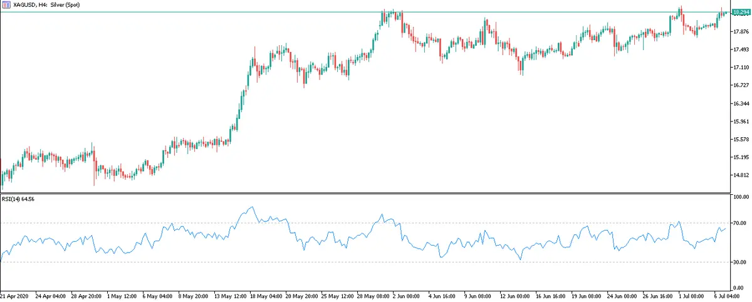This screenshot has width=752, height=302.
Task: Click the RSI(14) 64.56 indicator label
Action: click(18, 199)
